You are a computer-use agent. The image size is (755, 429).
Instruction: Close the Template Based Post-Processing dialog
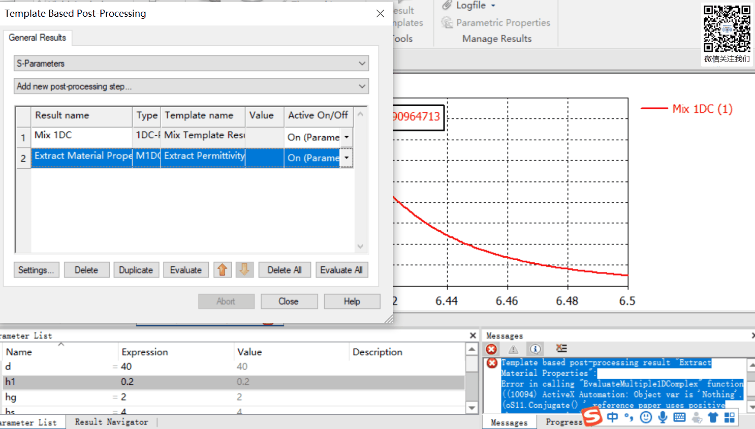pyautogui.click(x=380, y=14)
